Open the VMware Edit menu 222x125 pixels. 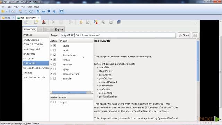click(10, 7)
